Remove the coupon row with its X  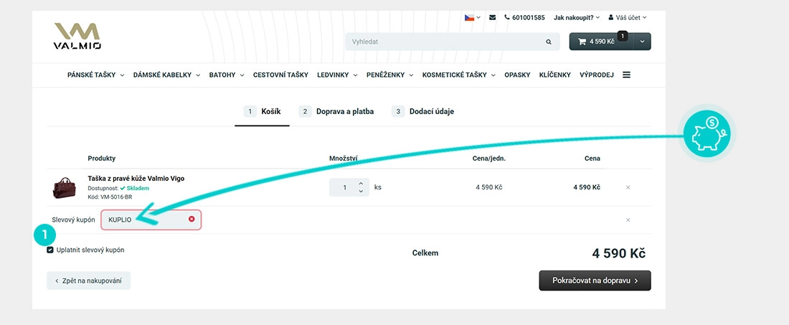pyautogui.click(x=628, y=220)
